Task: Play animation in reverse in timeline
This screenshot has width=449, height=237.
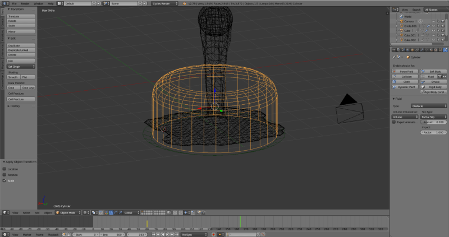Action: click(x=163, y=234)
